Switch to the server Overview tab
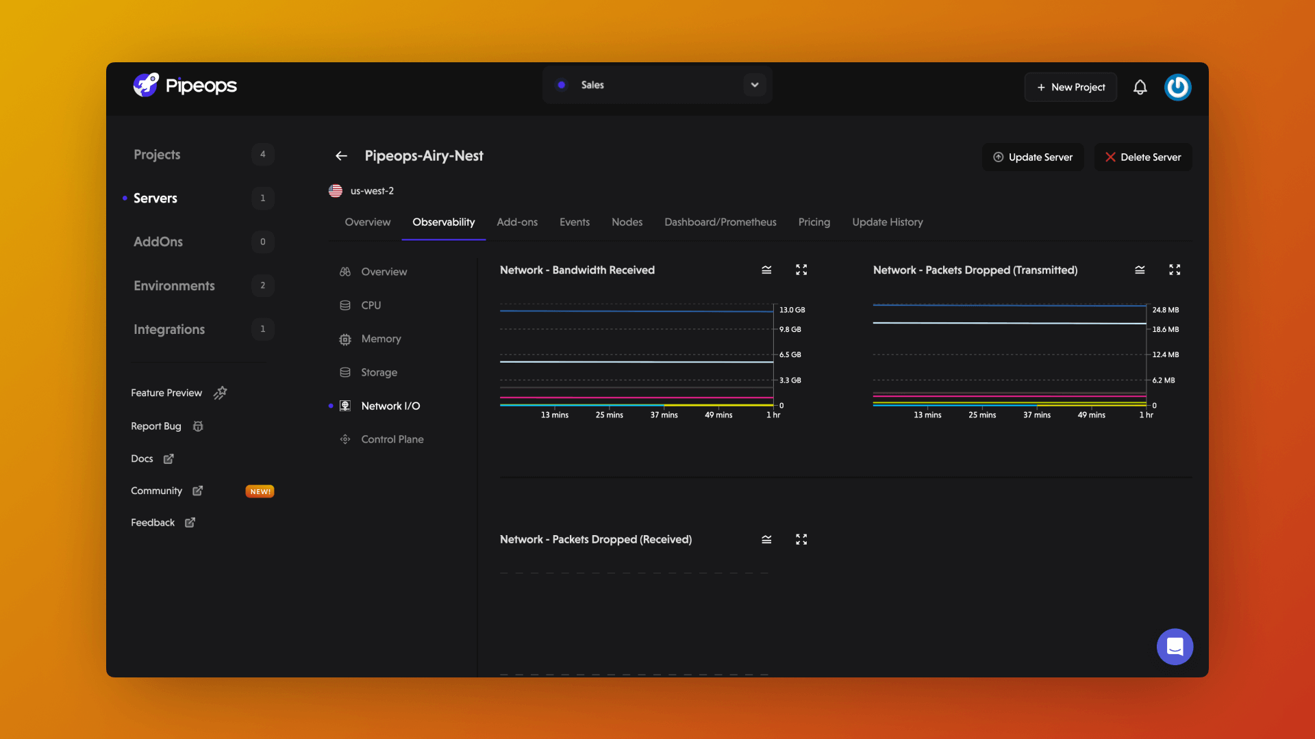 [368, 222]
